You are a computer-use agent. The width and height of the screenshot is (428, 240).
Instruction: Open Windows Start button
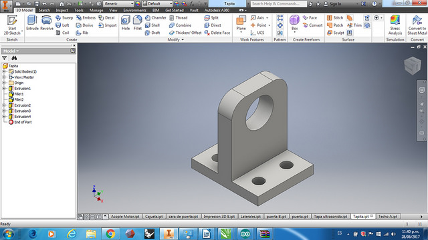pos(8,234)
